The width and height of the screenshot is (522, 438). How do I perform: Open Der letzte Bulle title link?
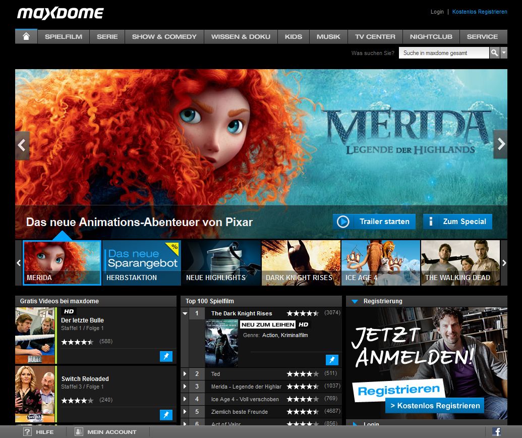(82, 320)
